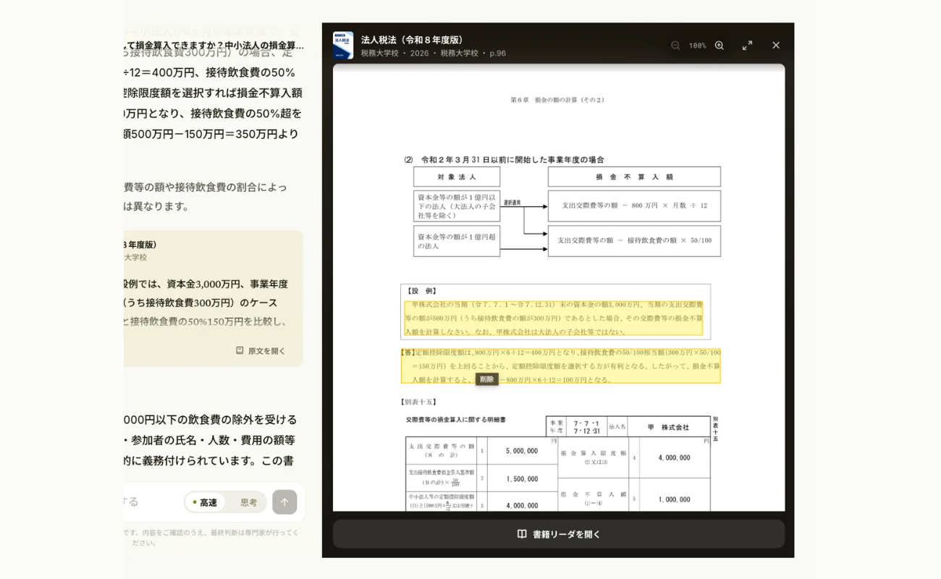Open the 書籍リーダを開く button
The width and height of the screenshot is (941, 579).
pyautogui.click(x=559, y=534)
